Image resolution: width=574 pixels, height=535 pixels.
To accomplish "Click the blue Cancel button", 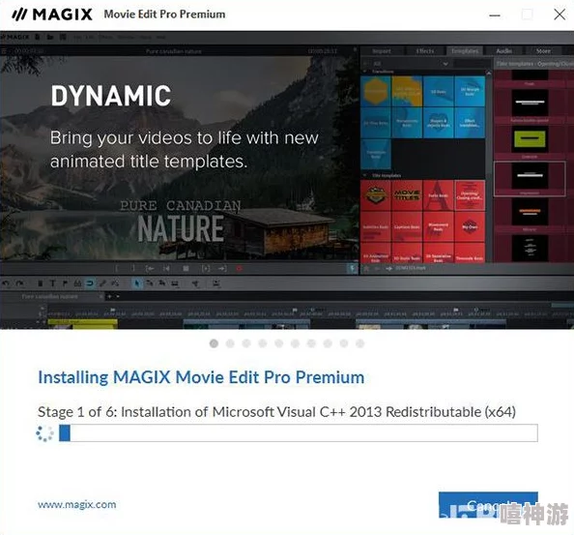I will pyautogui.click(x=488, y=505).
